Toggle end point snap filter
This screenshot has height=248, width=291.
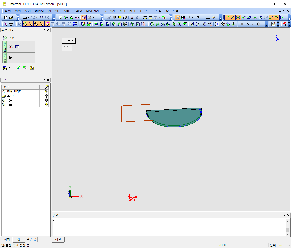click(227, 17)
